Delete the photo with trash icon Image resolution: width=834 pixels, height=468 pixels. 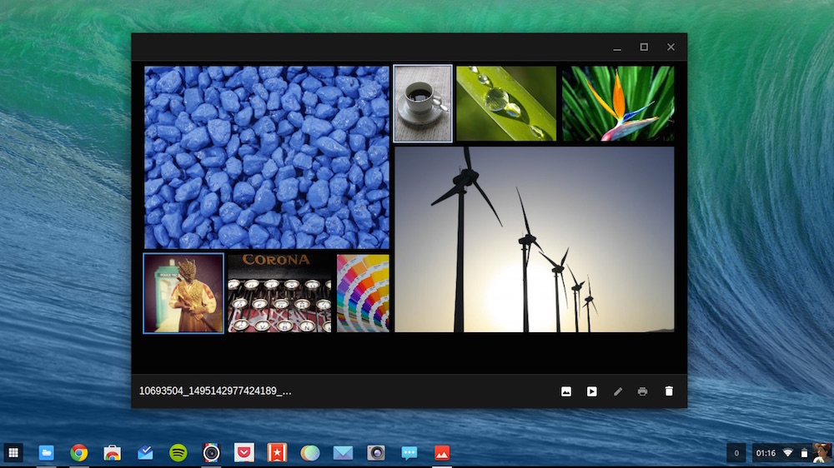[x=669, y=391]
